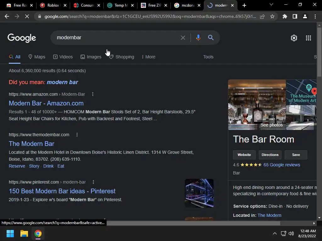322x241 pixels.
Task: Open Google quick settings gear
Action: pos(294,38)
